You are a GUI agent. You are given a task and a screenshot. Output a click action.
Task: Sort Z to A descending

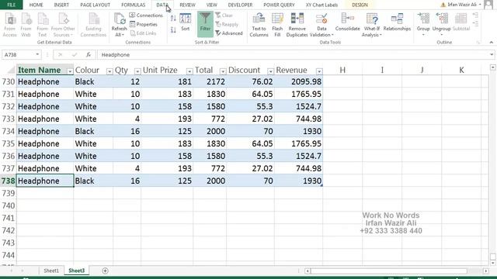(x=173, y=30)
